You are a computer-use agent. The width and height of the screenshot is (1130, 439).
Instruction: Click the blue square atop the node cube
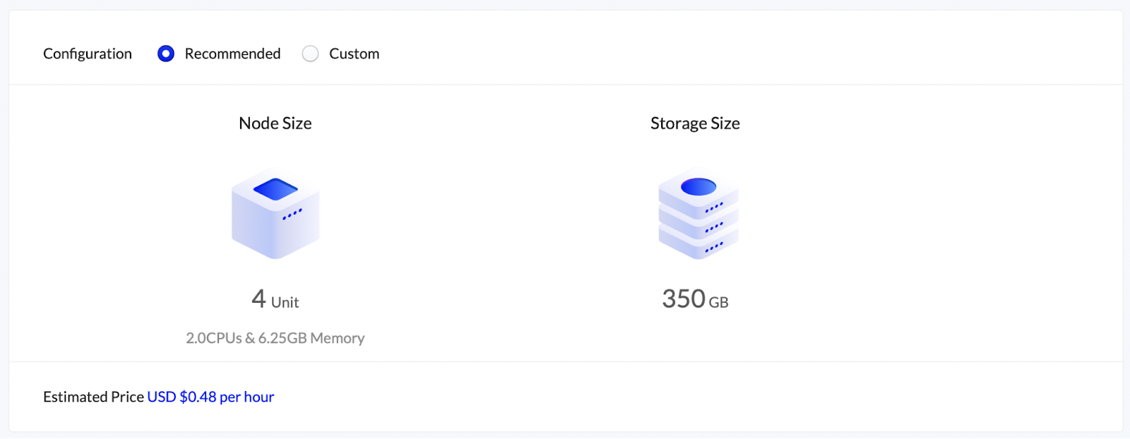(x=275, y=188)
